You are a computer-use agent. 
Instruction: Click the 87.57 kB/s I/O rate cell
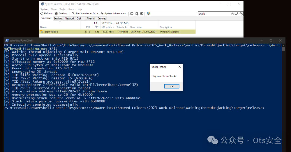108,32
